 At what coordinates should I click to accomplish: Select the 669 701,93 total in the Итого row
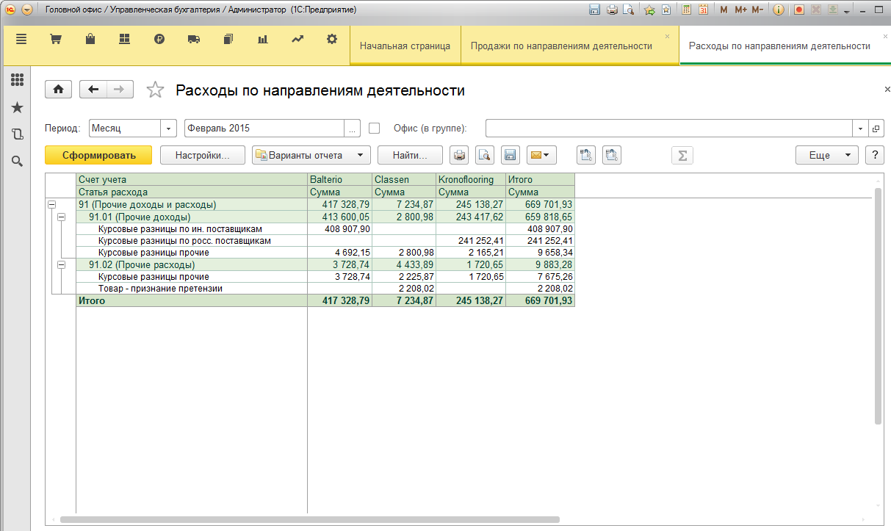pyautogui.click(x=540, y=301)
